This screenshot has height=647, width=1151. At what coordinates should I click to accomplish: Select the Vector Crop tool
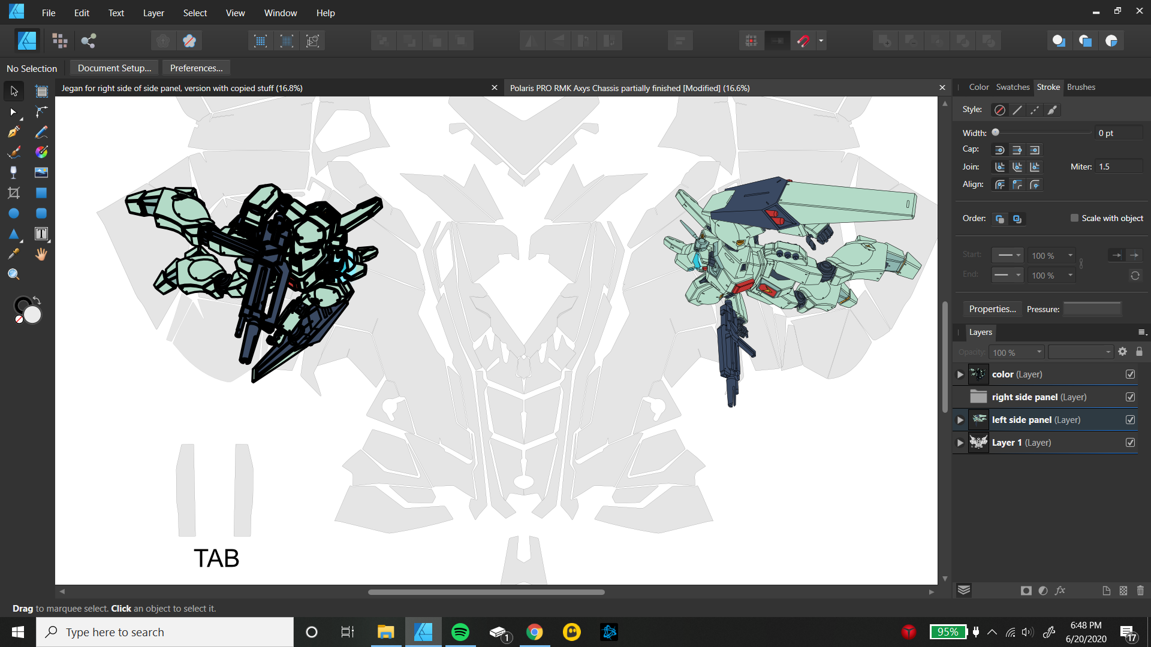coord(14,193)
